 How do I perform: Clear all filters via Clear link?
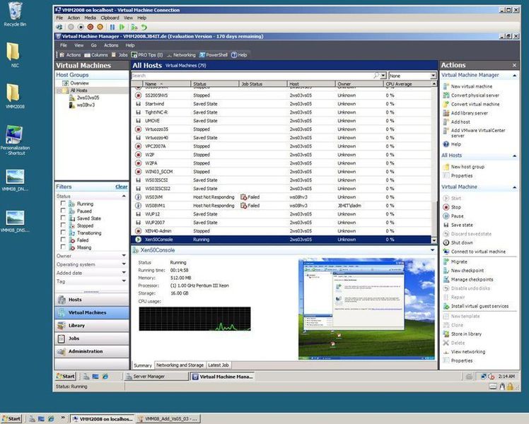point(122,187)
